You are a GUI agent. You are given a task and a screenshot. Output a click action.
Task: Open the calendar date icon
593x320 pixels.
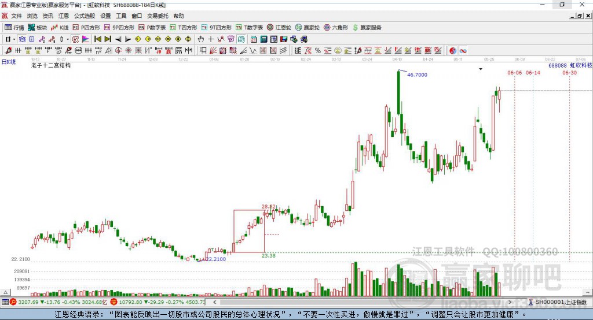[x=254, y=39]
